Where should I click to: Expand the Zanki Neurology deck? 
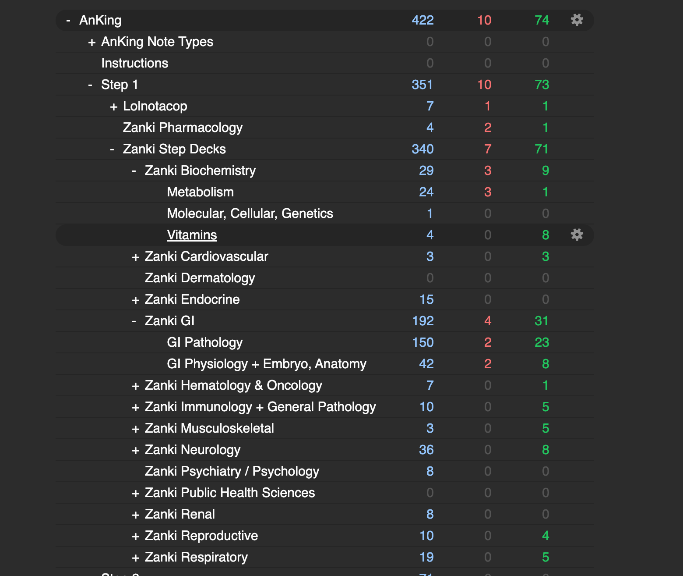136,450
